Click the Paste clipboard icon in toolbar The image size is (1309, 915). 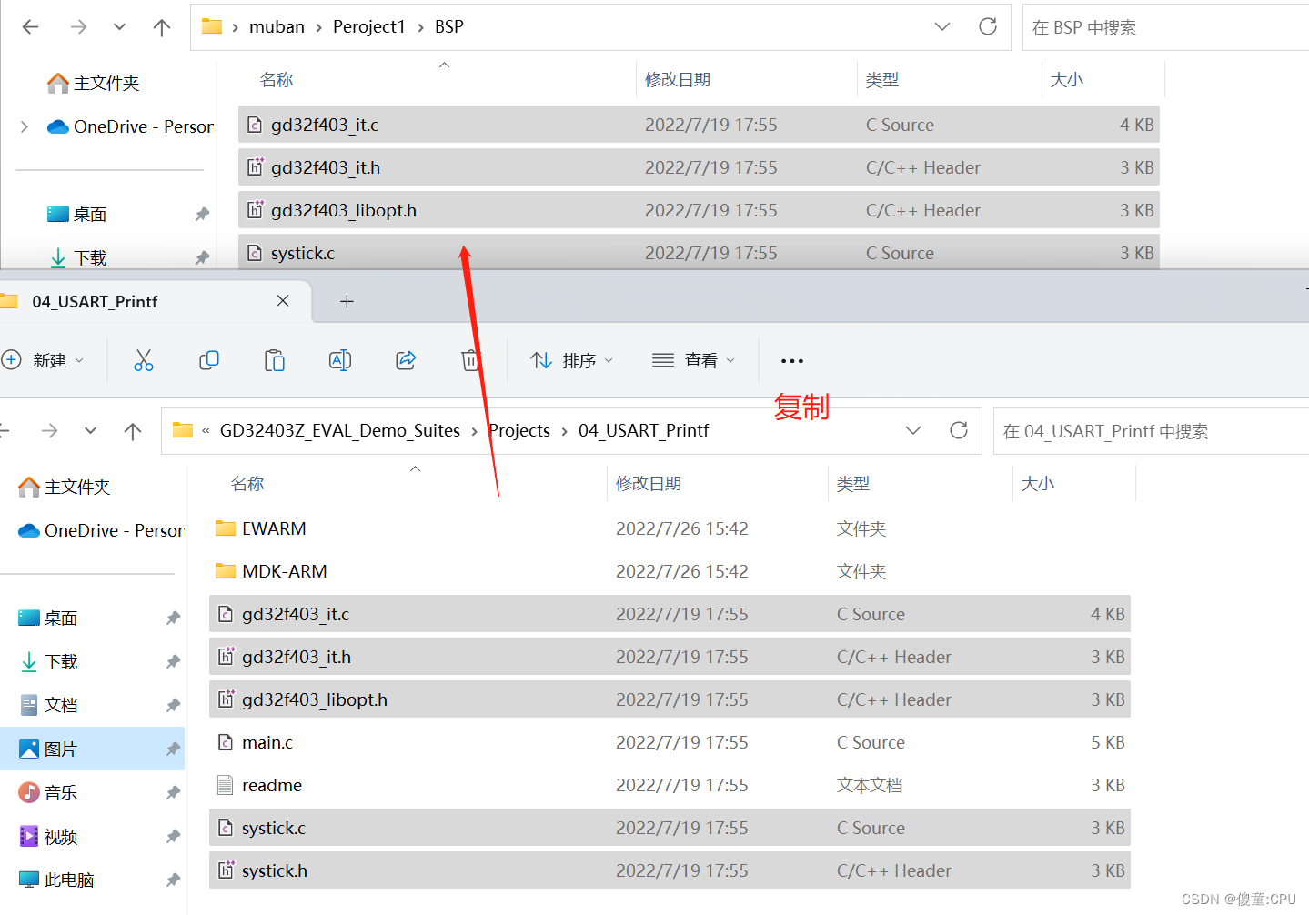pos(275,360)
